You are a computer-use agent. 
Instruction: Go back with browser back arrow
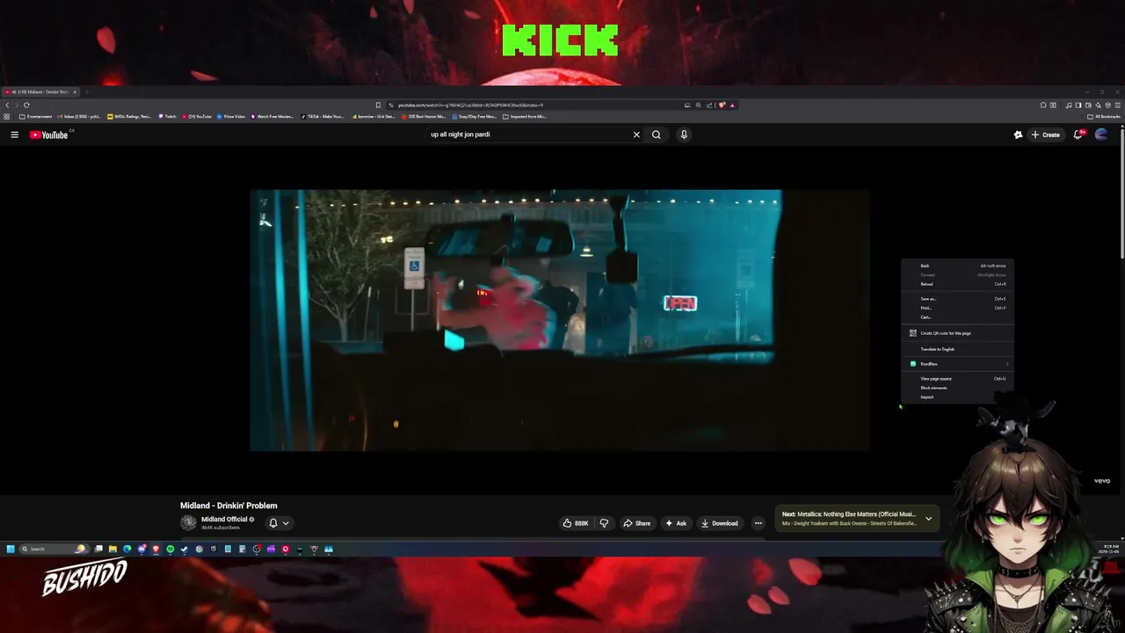(7, 105)
